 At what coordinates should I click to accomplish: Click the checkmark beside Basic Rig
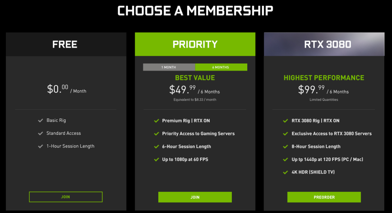[40, 121]
